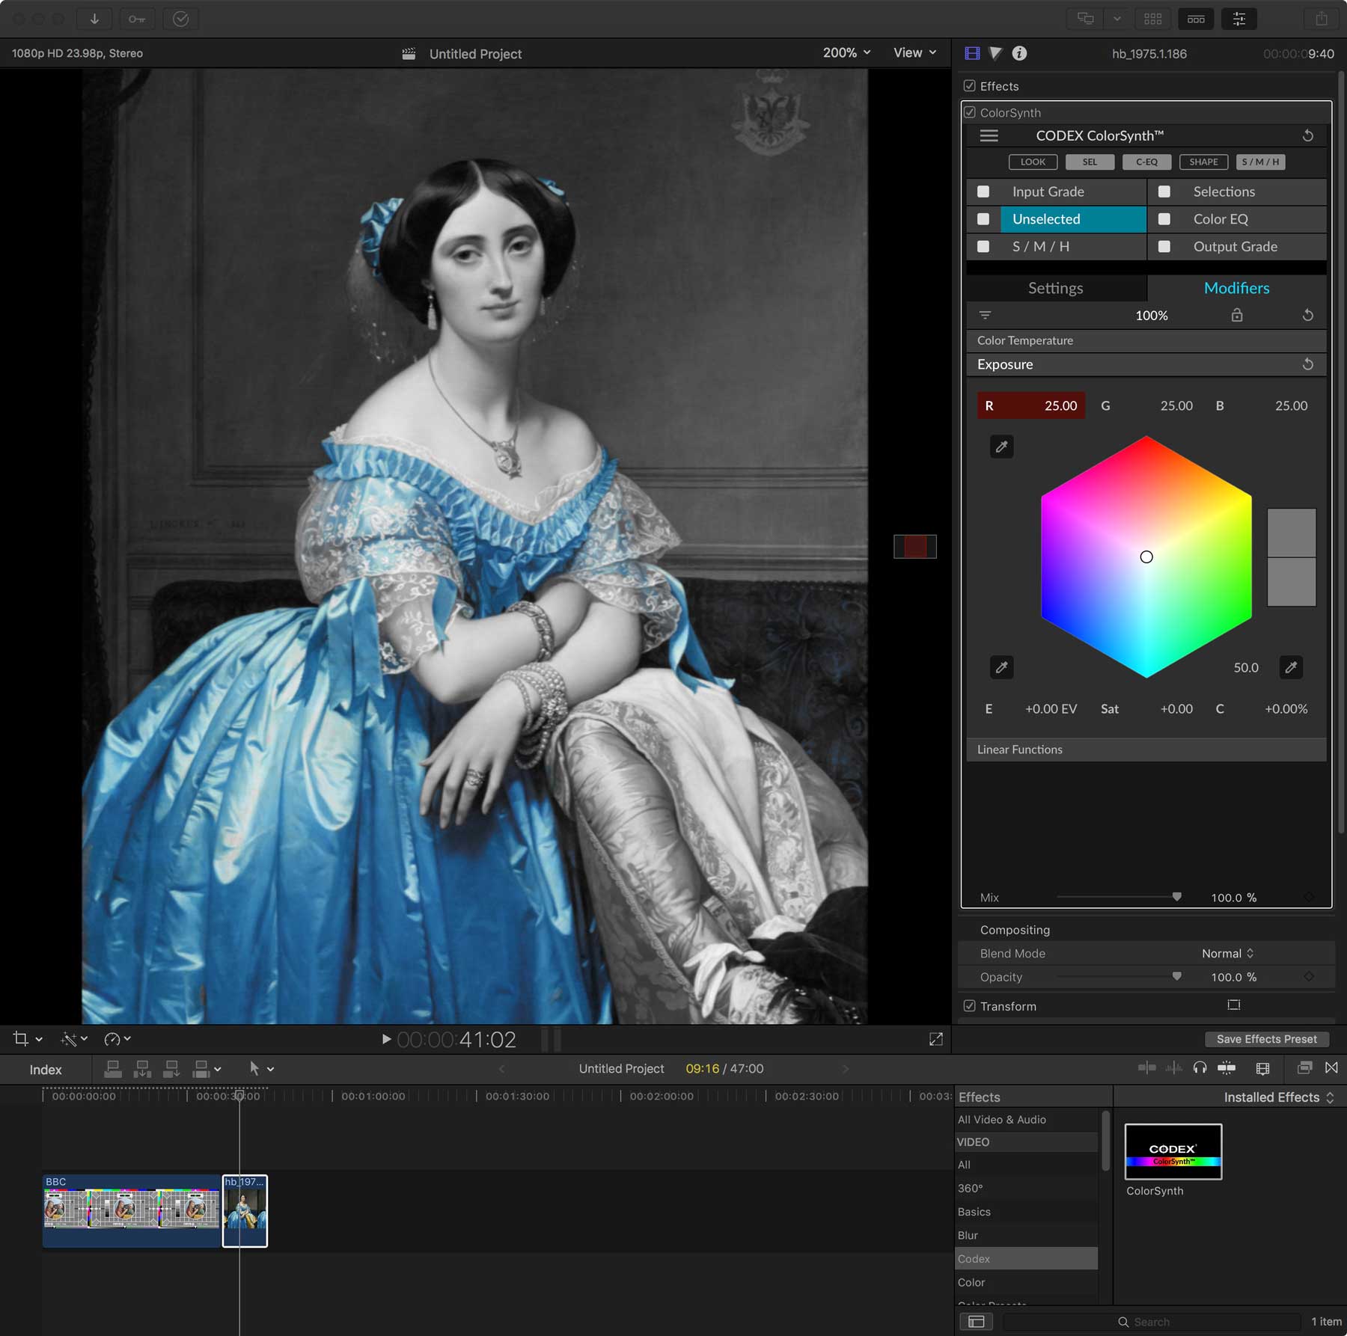Switch to the Settings tab
1347x1336 pixels.
[x=1055, y=288]
